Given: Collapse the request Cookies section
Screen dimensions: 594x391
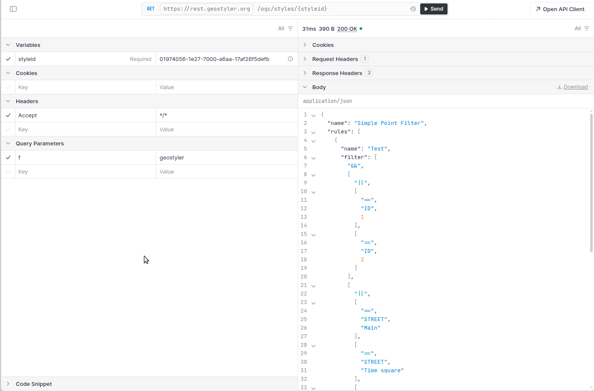Looking at the screenshot, I should coord(8,73).
